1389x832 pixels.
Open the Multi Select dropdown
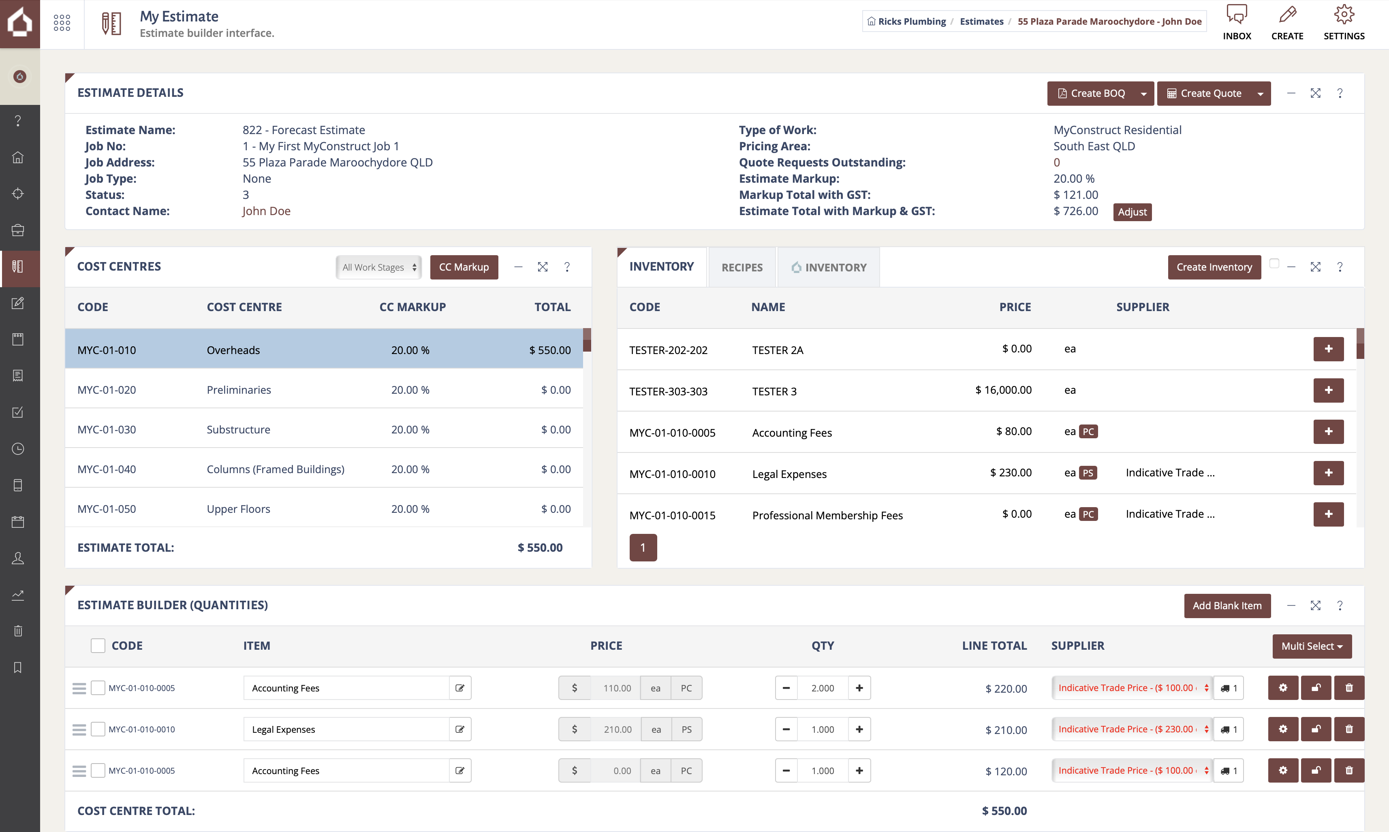1312,646
